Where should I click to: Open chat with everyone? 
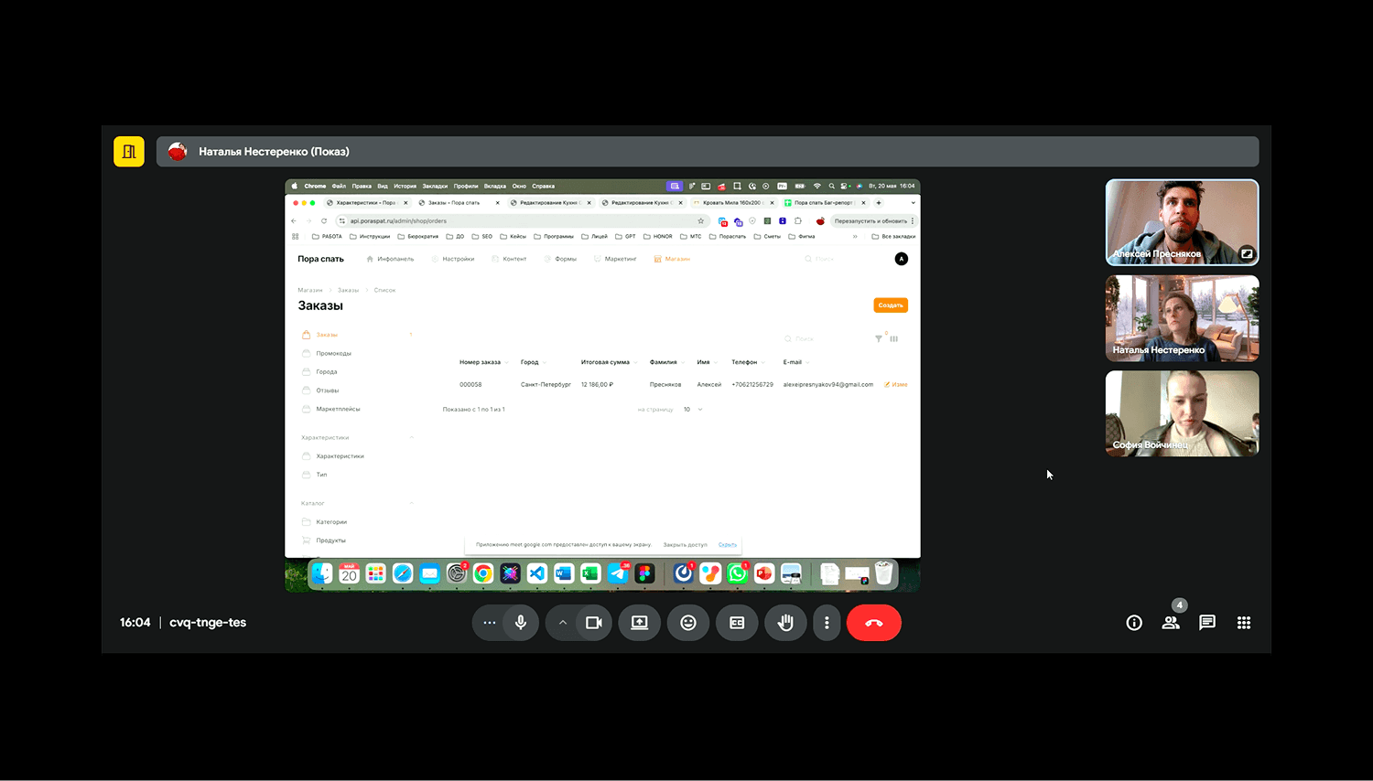1207,623
